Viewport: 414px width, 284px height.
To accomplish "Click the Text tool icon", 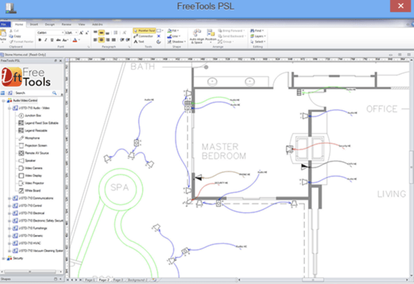I will click(x=136, y=41).
